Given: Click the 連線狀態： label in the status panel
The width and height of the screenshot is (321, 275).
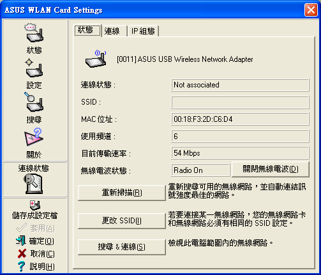Looking at the screenshot, I should [x=98, y=85].
